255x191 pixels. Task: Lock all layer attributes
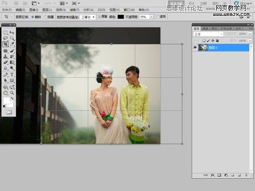point(217,40)
